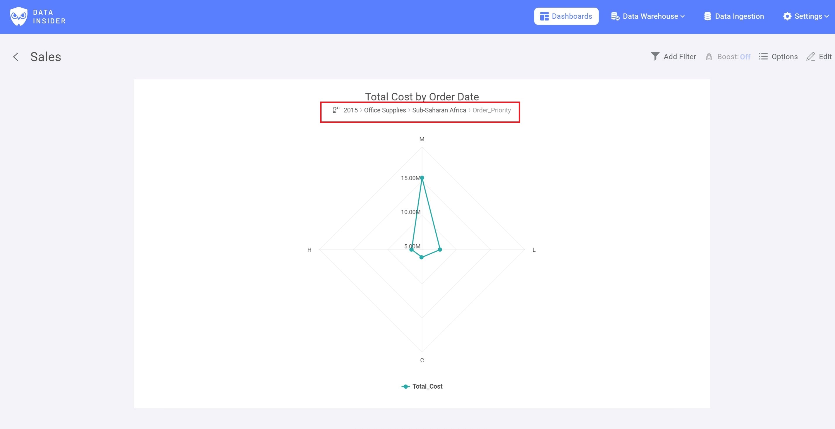835x429 pixels.
Task: Click the Data Insider owl logo
Action: point(19,16)
